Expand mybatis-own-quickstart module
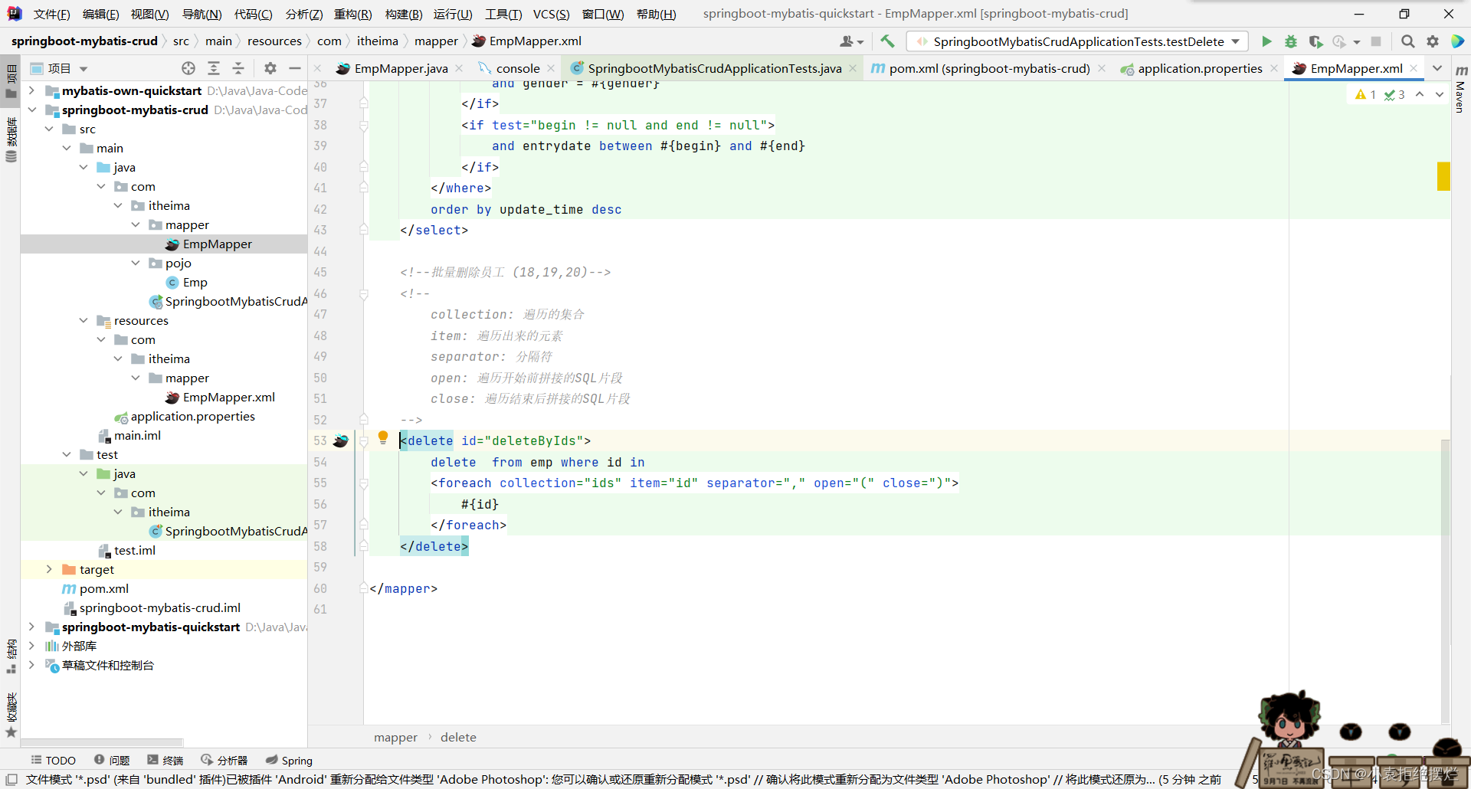 click(x=31, y=90)
